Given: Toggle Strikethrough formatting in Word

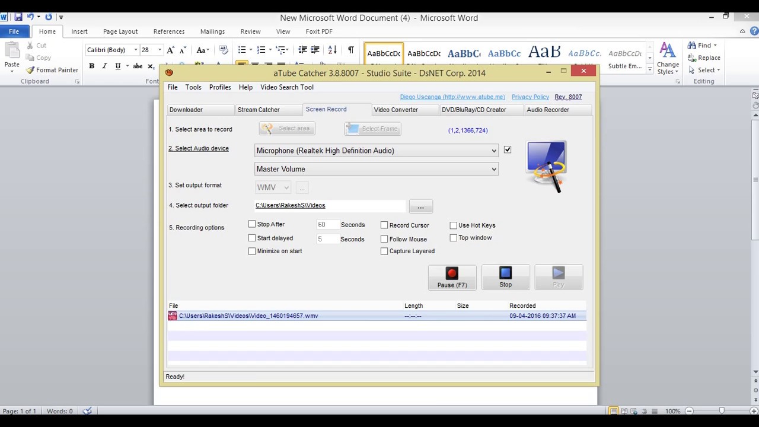Looking at the screenshot, I should pyautogui.click(x=138, y=66).
